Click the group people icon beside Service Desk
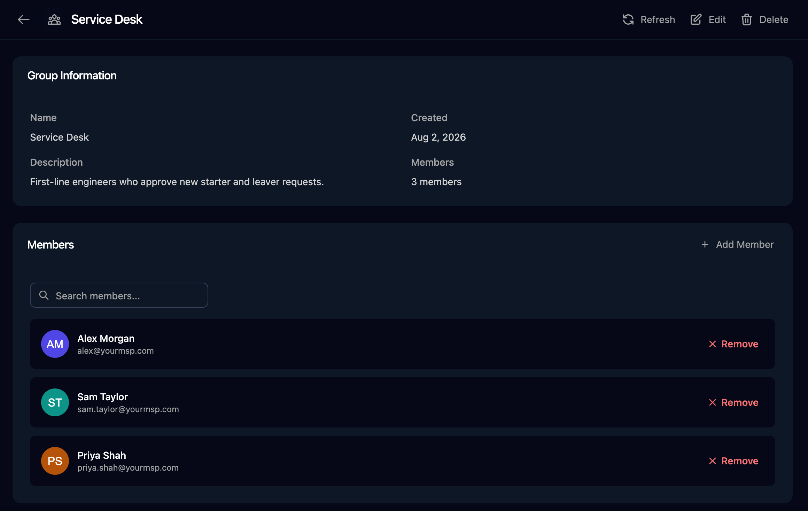This screenshot has width=808, height=511. coord(54,19)
